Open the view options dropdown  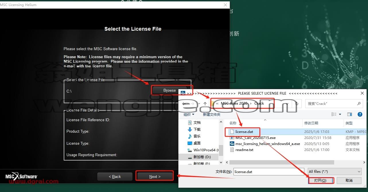(340, 114)
